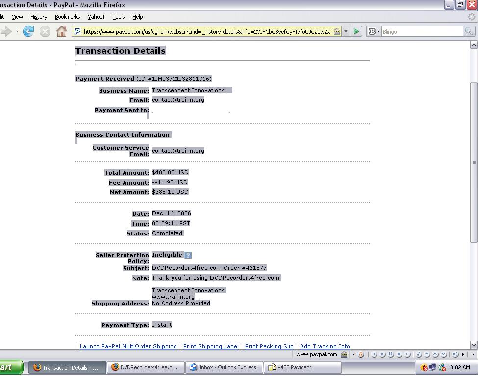The width and height of the screenshot is (502, 376).
Task: Click the down chevron button in status bar player
Action: 444,354
